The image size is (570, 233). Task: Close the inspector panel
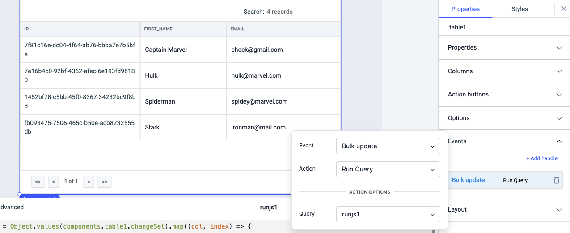coord(563,8)
